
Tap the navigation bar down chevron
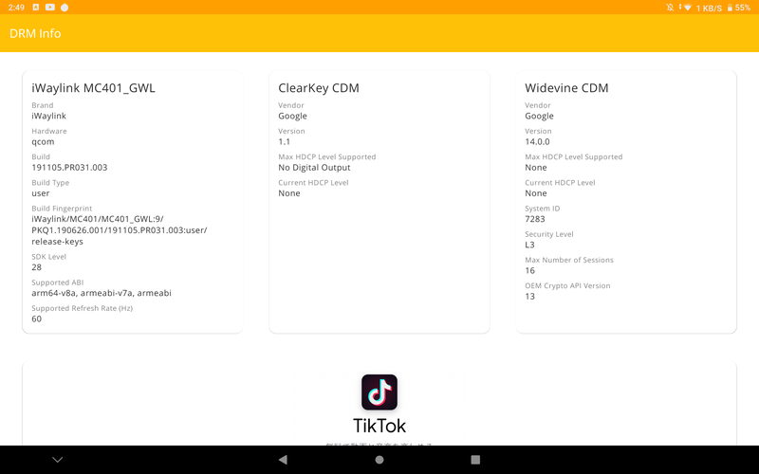point(58,460)
